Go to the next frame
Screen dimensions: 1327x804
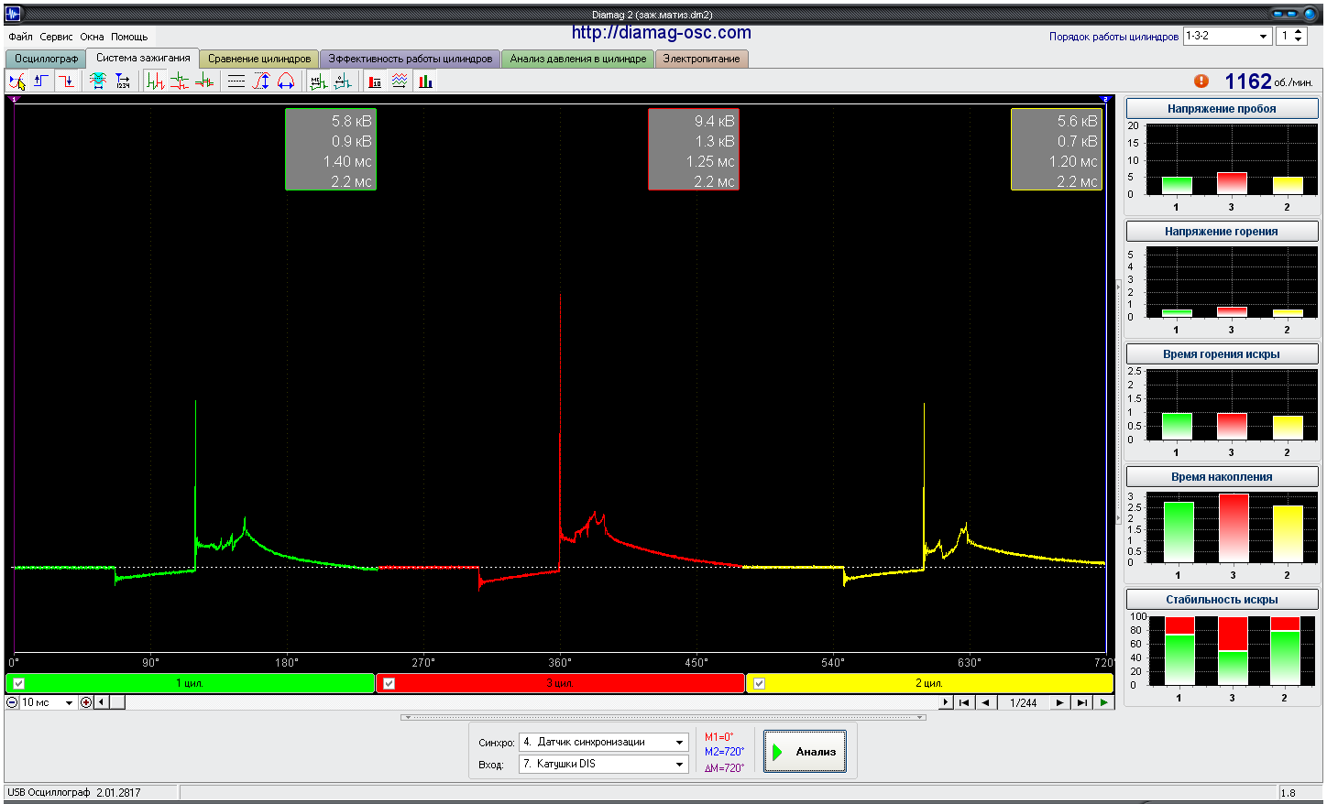[x=1059, y=702]
